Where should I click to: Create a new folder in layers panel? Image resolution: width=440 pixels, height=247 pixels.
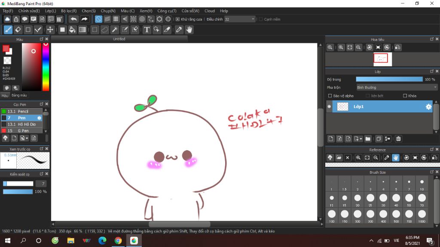368,139
